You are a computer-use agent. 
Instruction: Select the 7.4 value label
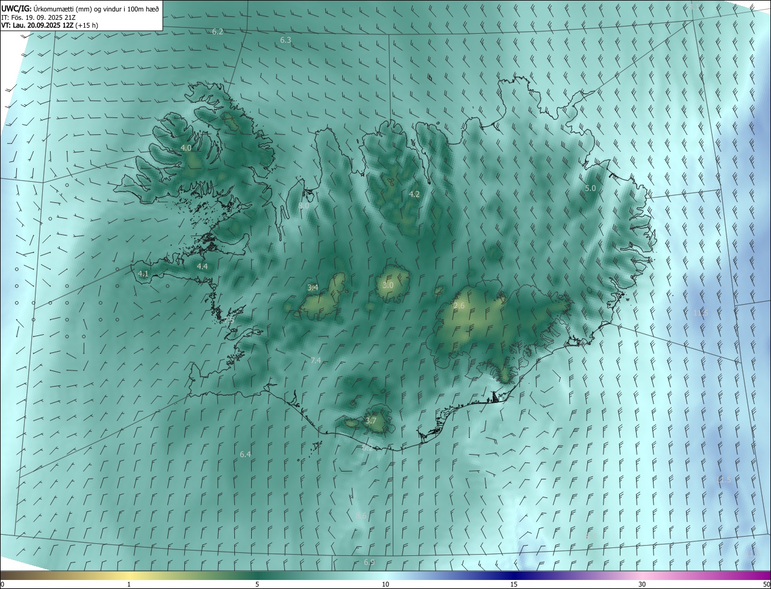[x=316, y=360]
